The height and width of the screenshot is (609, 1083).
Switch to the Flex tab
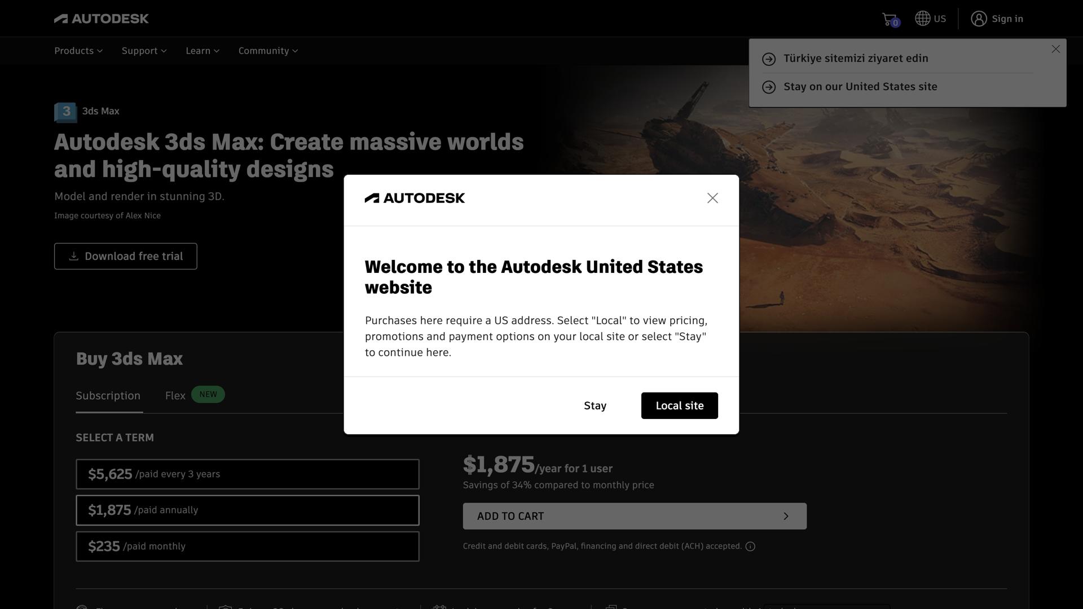pyautogui.click(x=175, y=396)
